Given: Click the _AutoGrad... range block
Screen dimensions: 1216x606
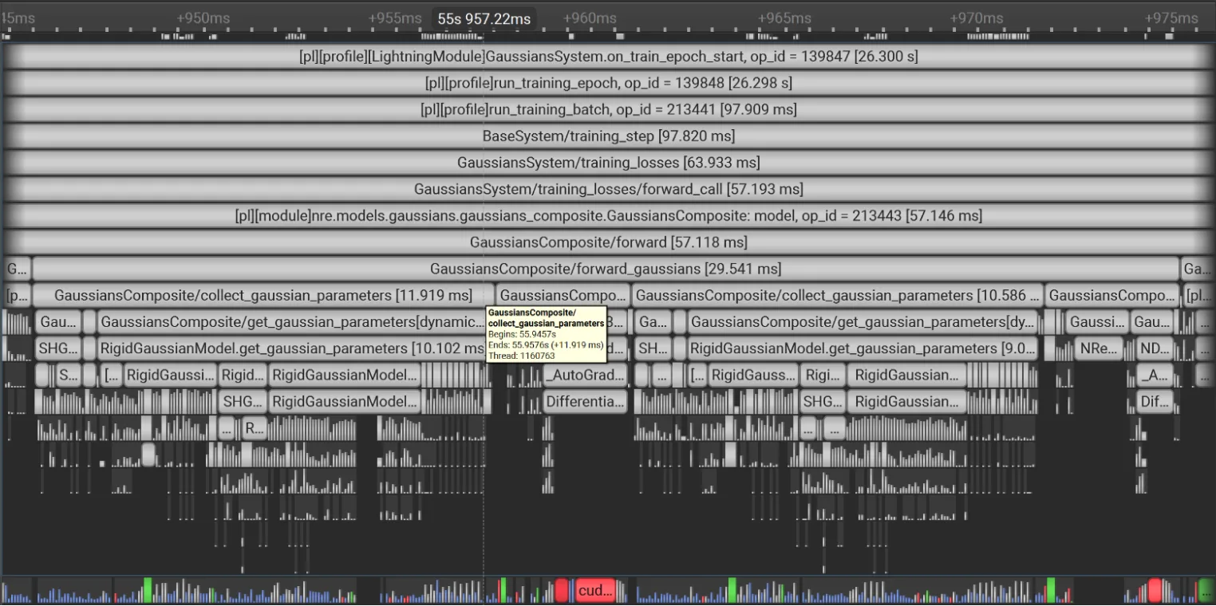Looking at the screenshot, I should point(585,375).
